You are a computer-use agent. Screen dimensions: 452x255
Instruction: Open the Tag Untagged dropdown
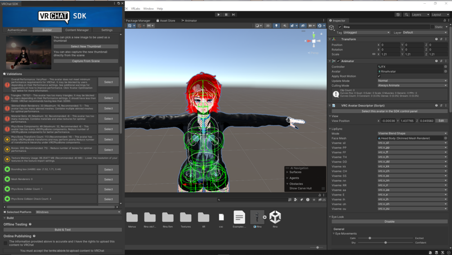(x=367, y=32)
